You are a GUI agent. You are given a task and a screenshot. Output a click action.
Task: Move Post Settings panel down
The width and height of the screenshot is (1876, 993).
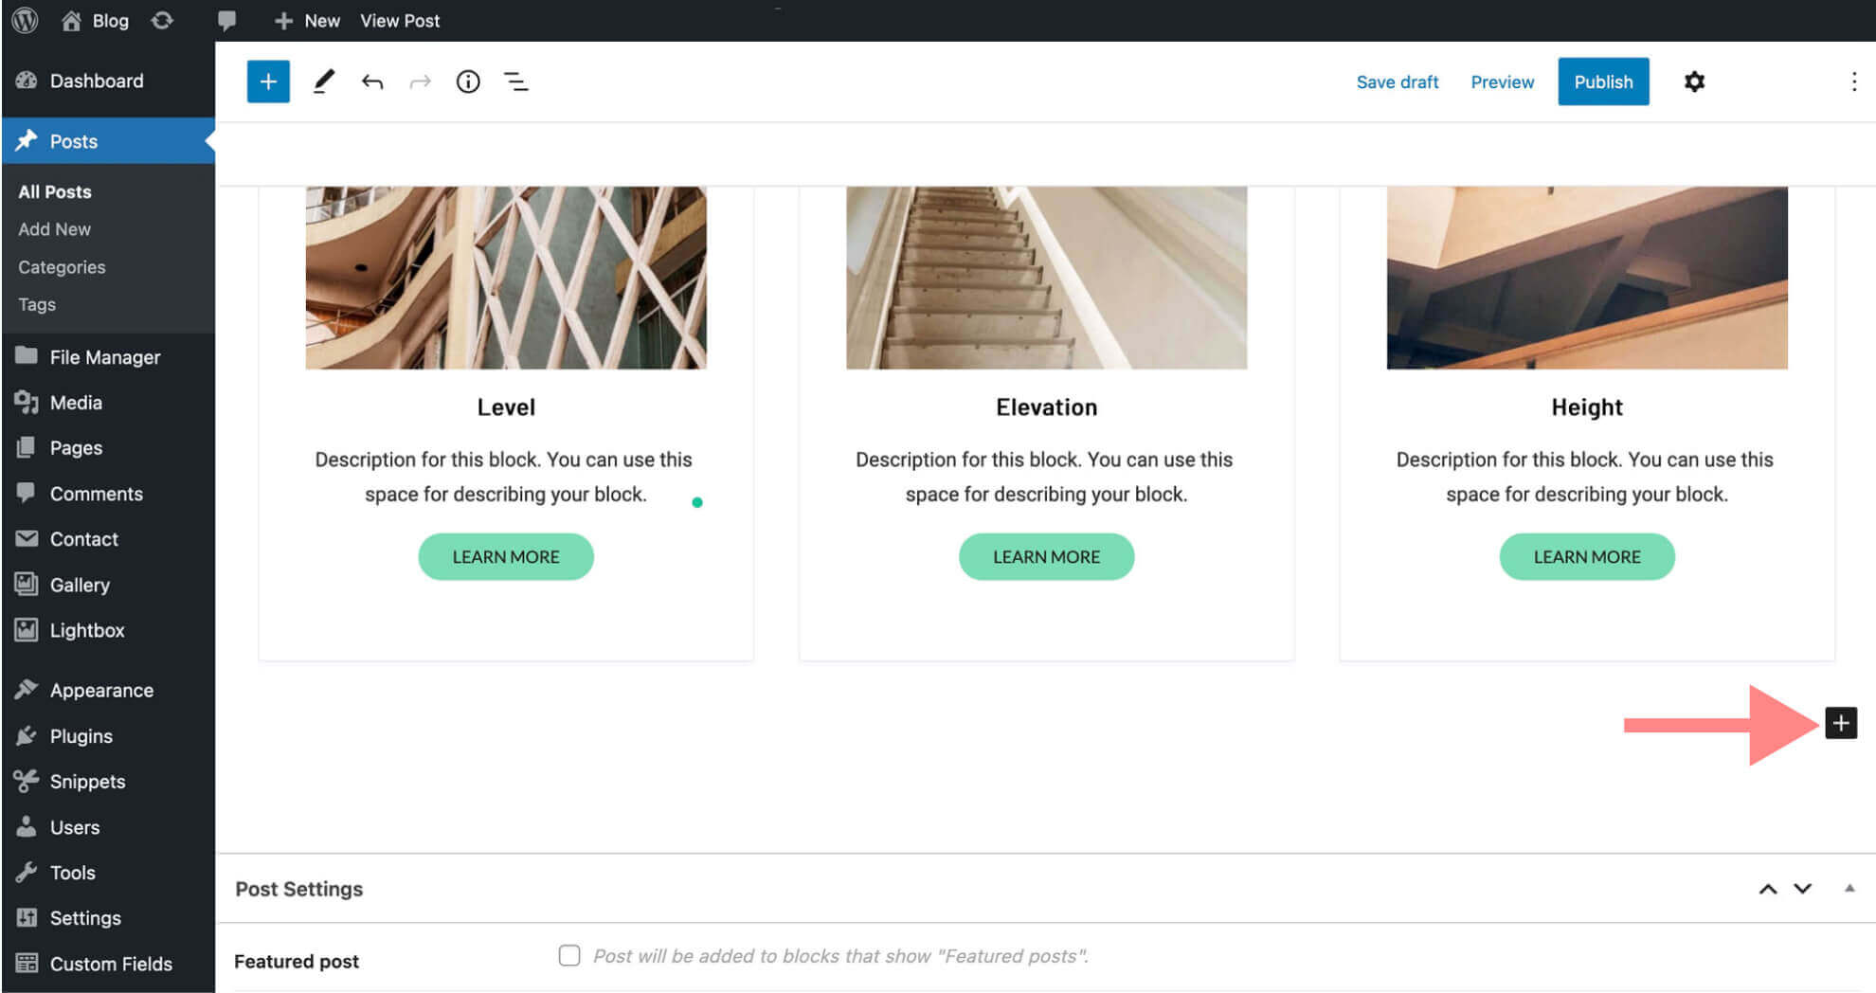click(1802, 889)
